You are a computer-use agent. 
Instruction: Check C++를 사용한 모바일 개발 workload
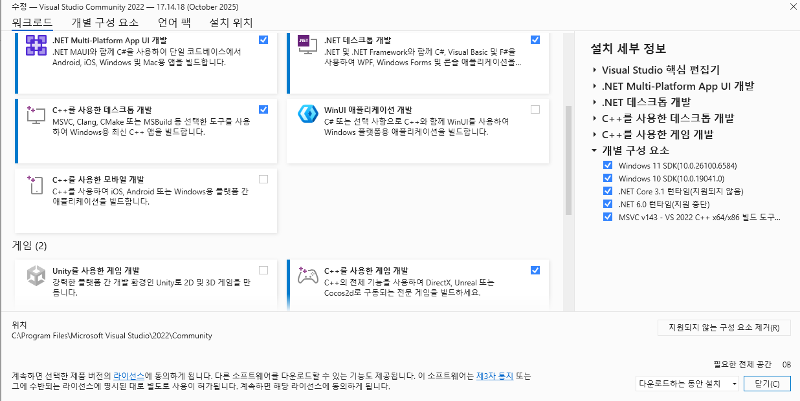point(263,179)
